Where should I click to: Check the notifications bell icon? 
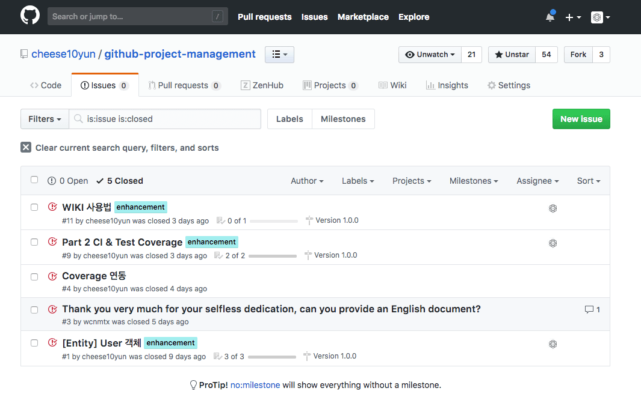click(x=550, y=17)
